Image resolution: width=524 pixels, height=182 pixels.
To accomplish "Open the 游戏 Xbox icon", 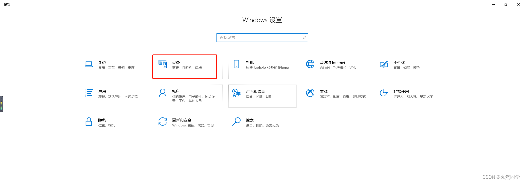I will (310, 93).
